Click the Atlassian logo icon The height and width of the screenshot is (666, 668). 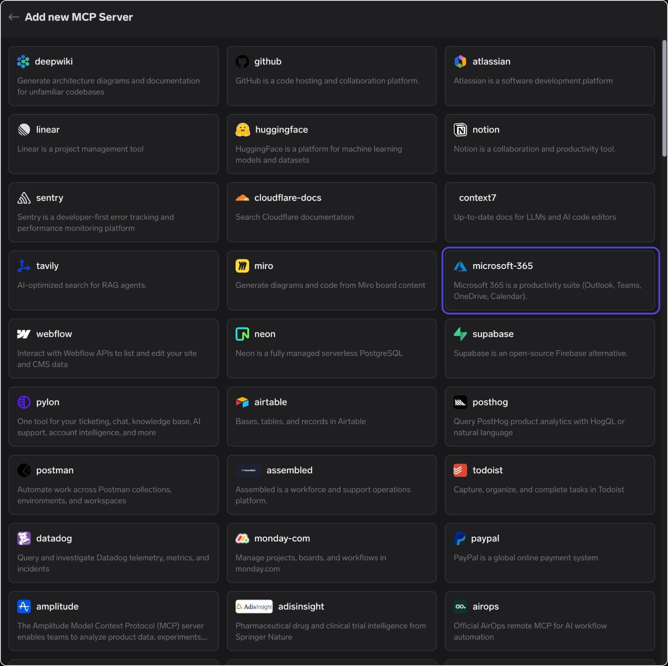point(460,61)
